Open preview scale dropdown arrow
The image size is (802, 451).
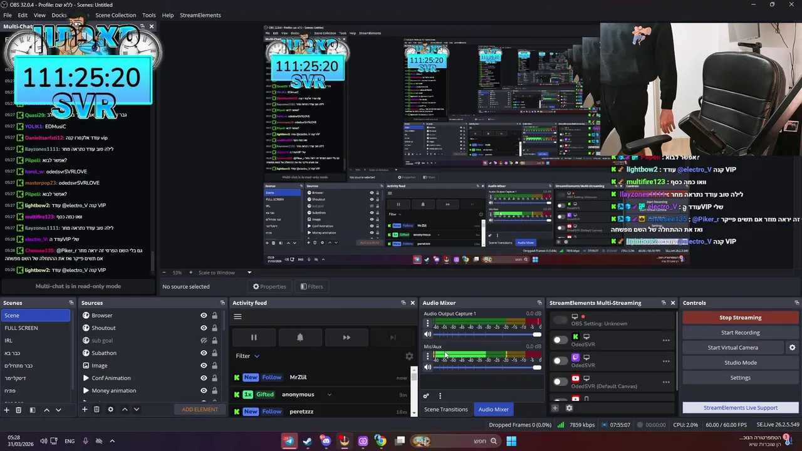(x=249, y=272)
